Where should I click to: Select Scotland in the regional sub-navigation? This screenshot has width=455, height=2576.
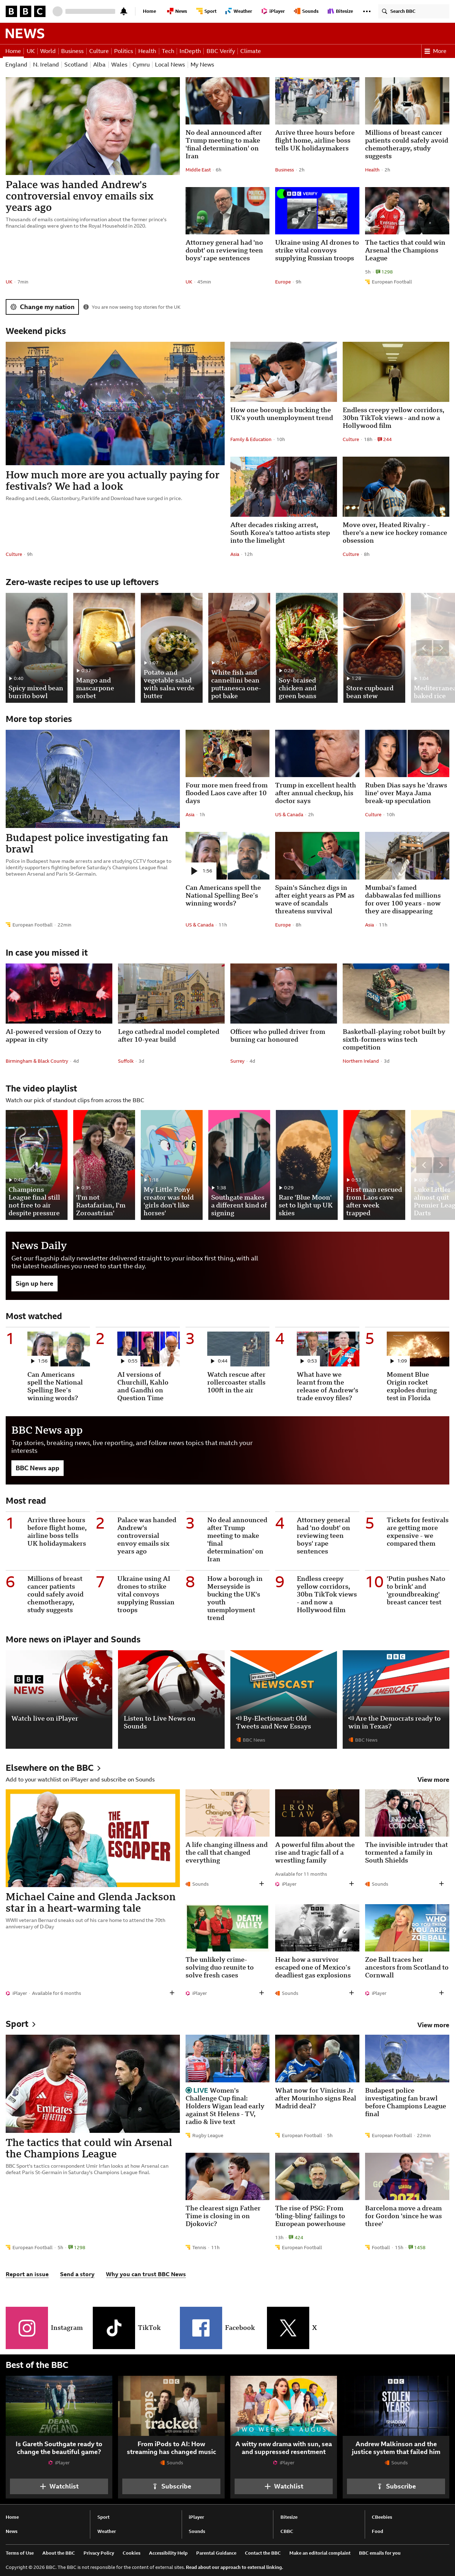pos(76,65)
